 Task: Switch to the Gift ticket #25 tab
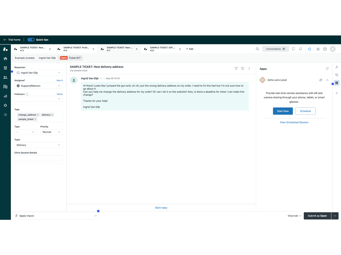(162, 49)
